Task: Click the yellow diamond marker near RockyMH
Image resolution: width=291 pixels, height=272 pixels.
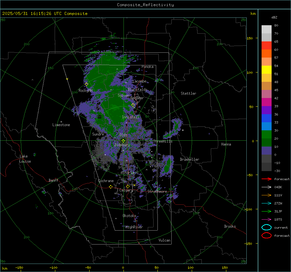Action: coord(86,84)
